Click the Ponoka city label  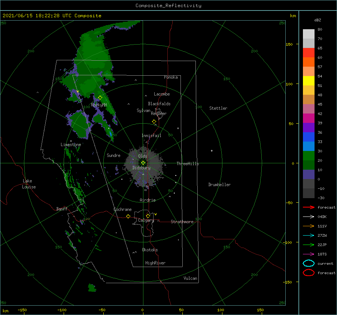(171, 77)
